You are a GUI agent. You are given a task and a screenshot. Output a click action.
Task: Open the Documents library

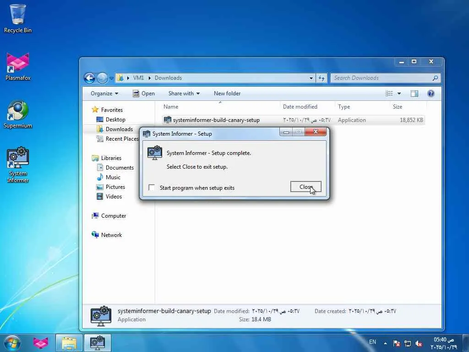click(120, 168)
